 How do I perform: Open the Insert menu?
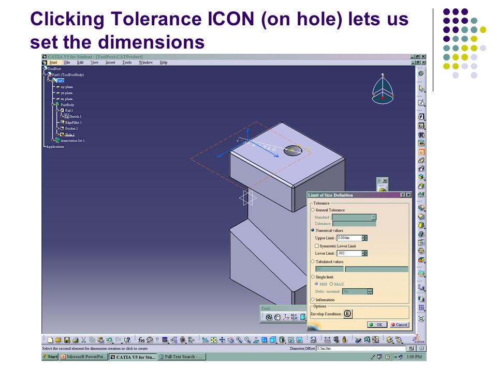click(110, 63)
